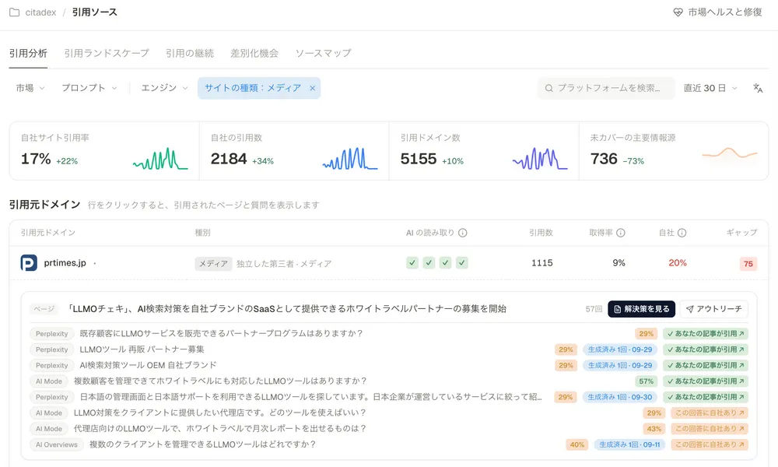Open あなたの記事が引用 on the 57% row
The width and height of the screenshot is (778, 467).
tap(706, 381)
